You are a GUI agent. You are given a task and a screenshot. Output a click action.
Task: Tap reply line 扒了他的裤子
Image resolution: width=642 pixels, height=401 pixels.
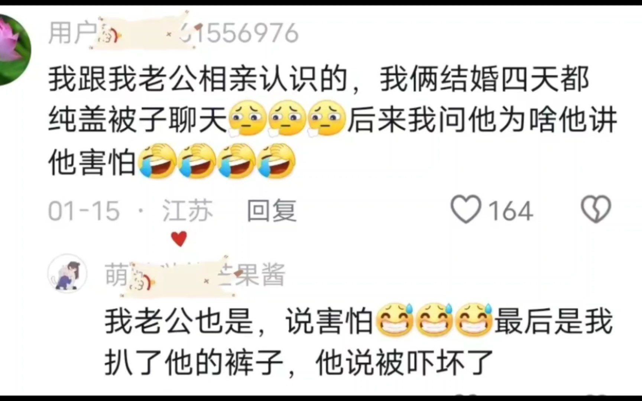click(194, 362)
